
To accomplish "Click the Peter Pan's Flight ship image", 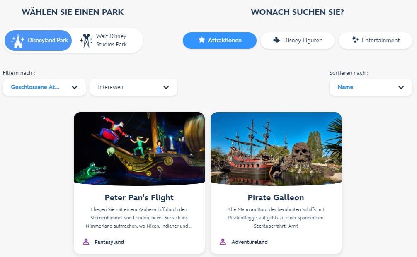I will 139,149.
